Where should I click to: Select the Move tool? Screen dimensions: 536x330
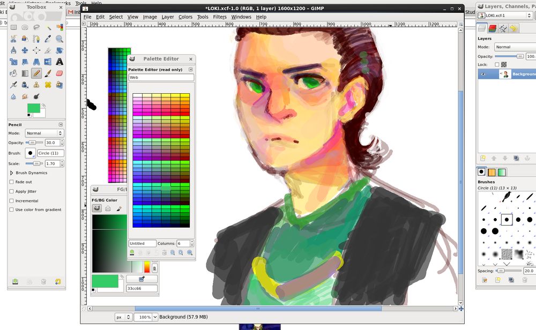(25, 50)
